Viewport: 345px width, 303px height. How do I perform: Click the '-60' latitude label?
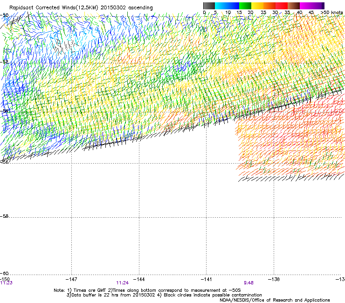[4, 273]
